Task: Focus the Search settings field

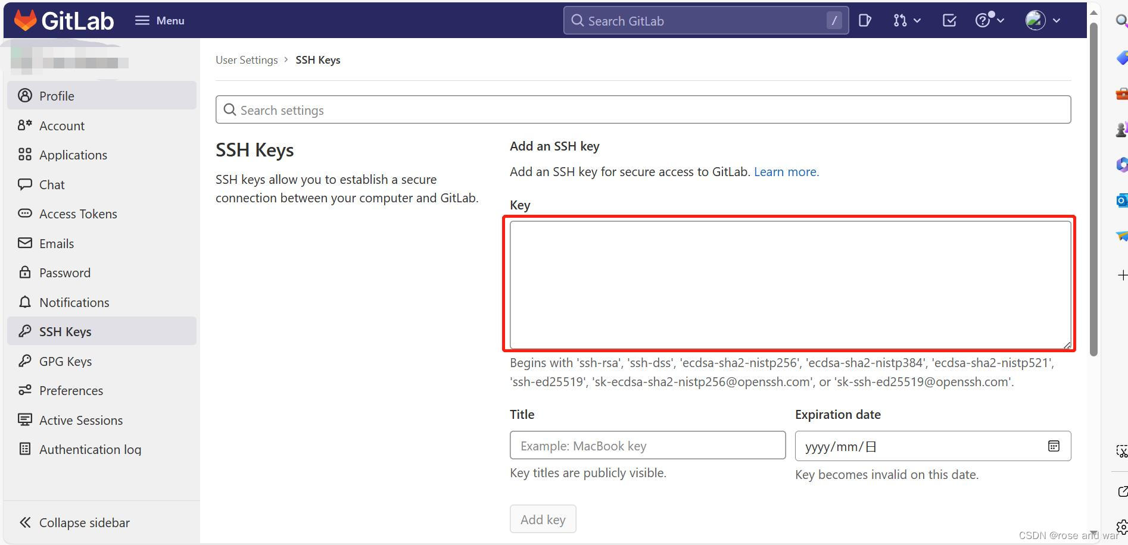Action: click(x=643, y=109)
